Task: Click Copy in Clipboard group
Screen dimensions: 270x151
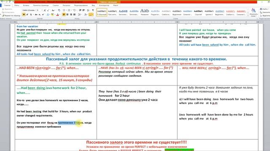Action: tap(8, 12)
